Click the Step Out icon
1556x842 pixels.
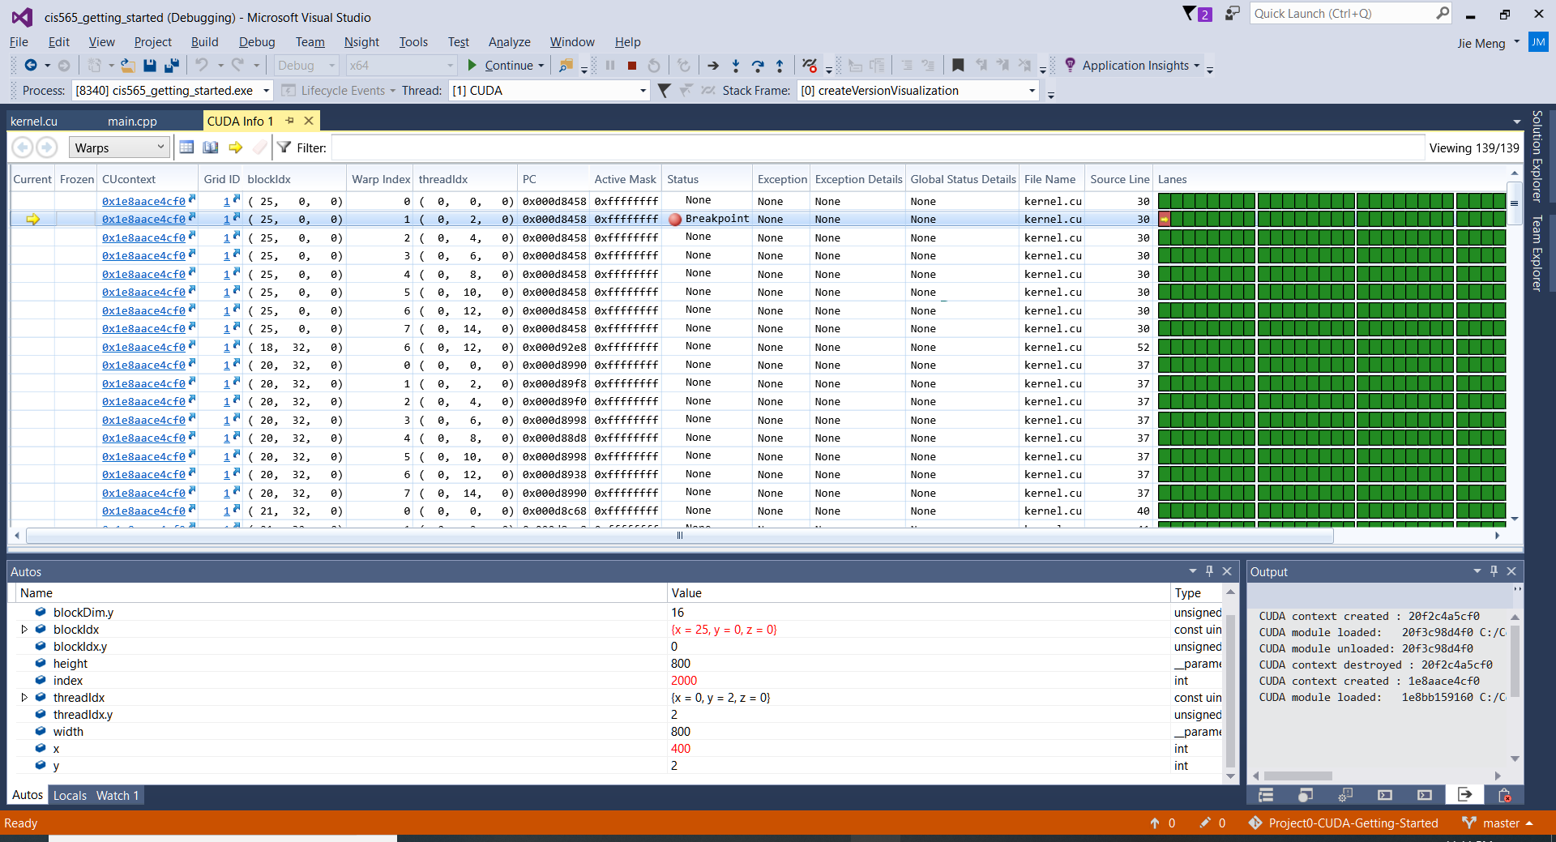click(x=780, y=66)
